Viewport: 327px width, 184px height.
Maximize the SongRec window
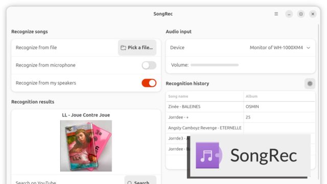[x=301, y=14]
